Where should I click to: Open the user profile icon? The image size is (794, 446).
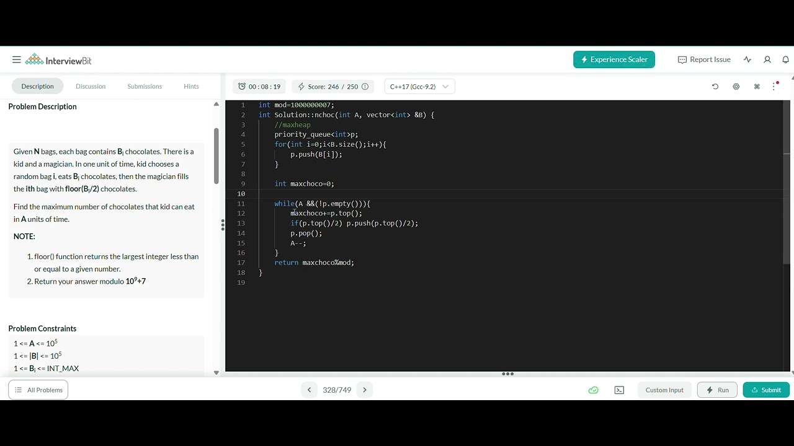coord(767,59)
